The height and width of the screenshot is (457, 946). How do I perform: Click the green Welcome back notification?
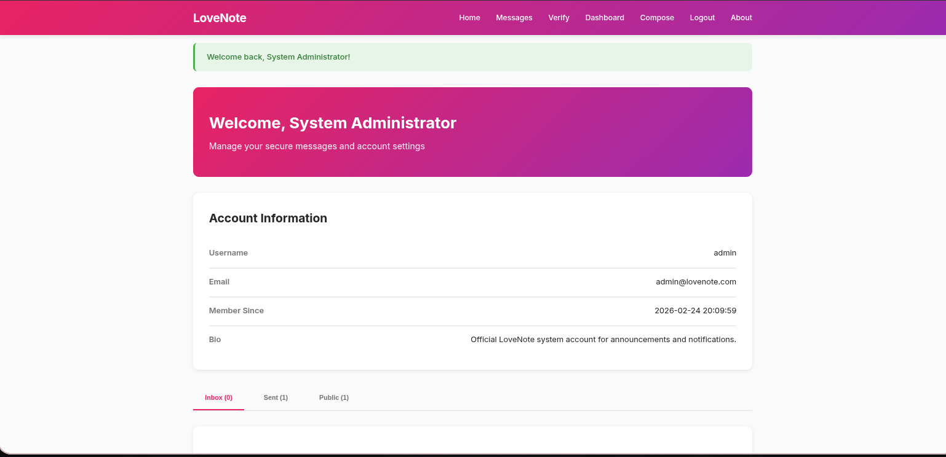[x=278, y=57]
